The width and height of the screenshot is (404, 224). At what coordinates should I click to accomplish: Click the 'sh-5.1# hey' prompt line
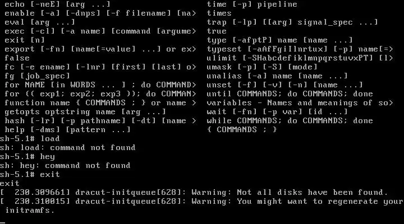click(x=27, y=157)
